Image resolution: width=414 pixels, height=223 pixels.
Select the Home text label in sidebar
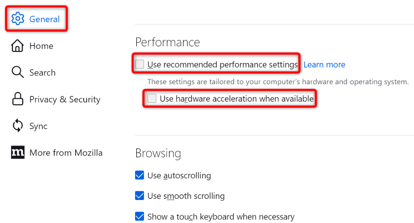coord(41,46)
